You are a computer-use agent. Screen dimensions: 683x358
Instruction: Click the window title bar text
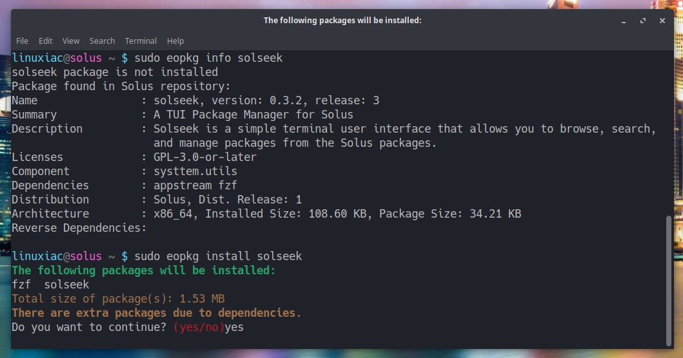(x=342, y=20)
